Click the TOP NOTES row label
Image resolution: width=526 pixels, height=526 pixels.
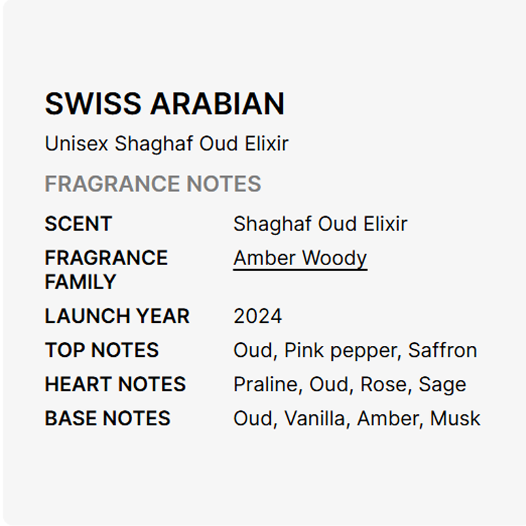pyautogui.click(x=102, y=350)
